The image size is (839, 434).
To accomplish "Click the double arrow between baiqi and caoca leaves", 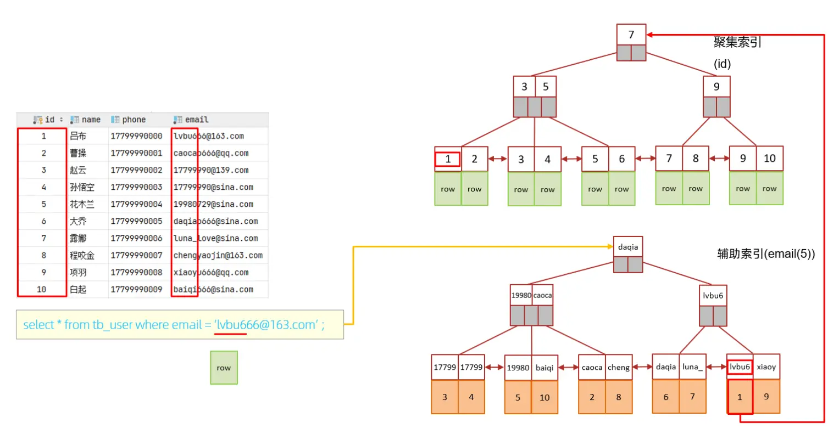I will tap(568, 368).
